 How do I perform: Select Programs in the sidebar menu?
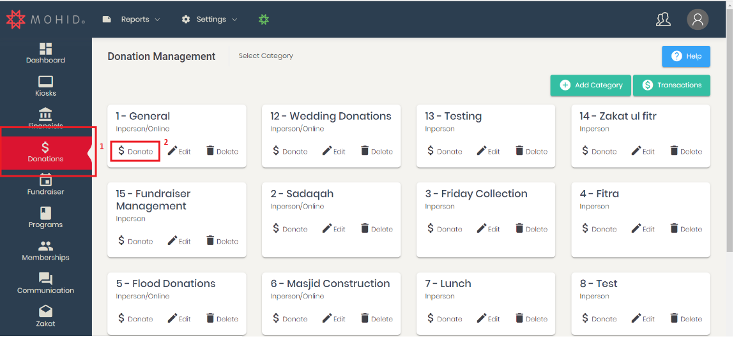click(45, 217)
